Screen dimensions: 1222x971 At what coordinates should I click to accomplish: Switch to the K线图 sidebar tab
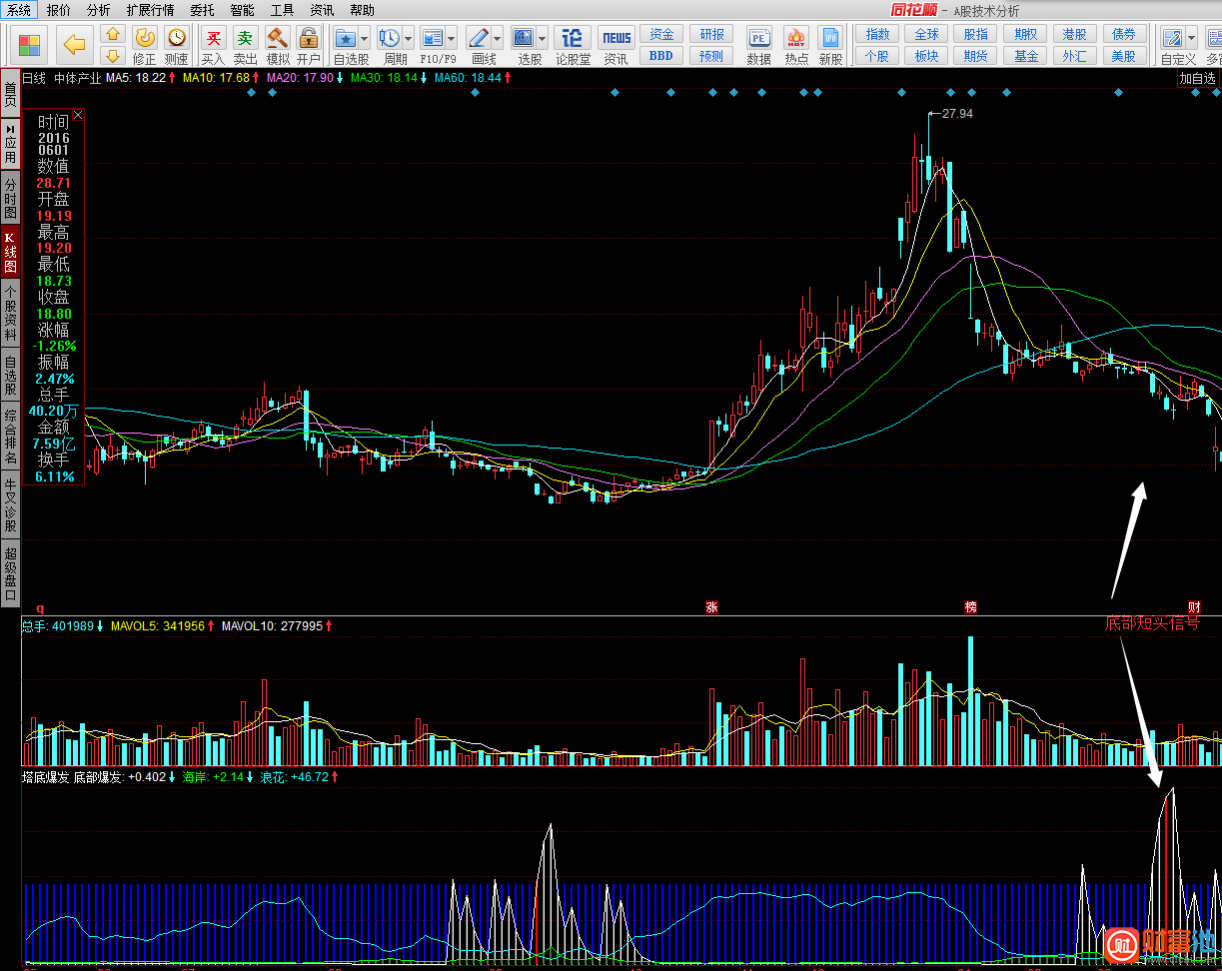[10, 252]
